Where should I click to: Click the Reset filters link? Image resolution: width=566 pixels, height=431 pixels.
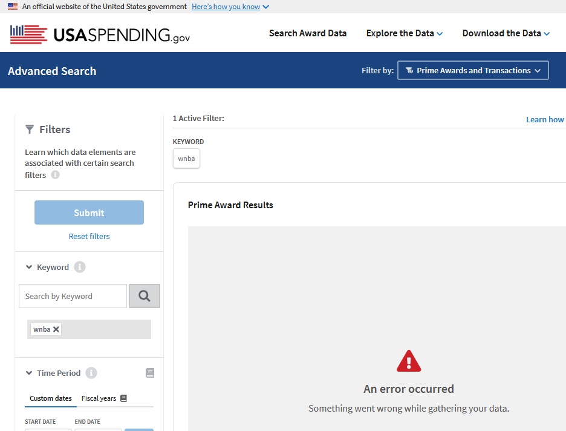(89, 236)
